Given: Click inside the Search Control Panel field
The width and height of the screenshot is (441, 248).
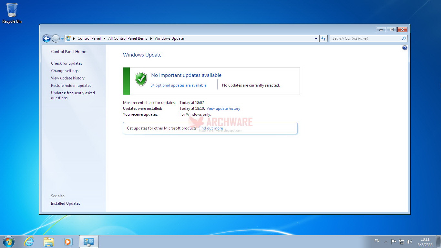Looking at the screenshot, I should point(362,38).
